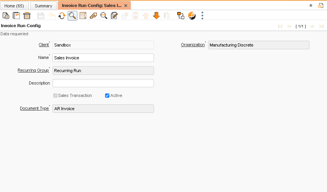Open the Recurring Group field showing Recurring Run
This screenshot has width=327, height=192.
point(103,71)
